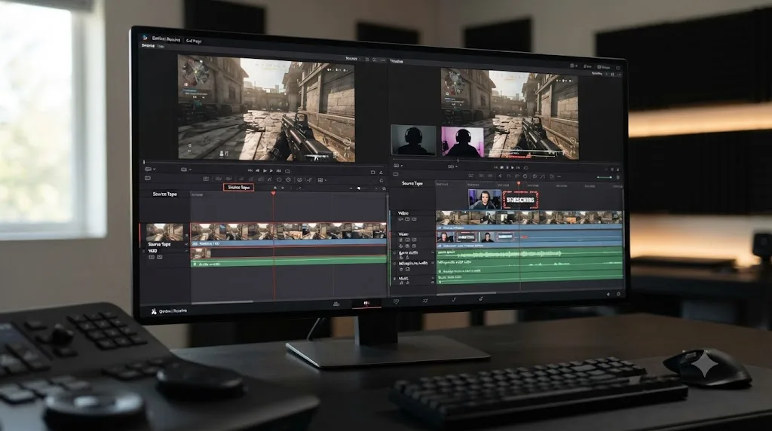Open the Cut Page tab
The image size is (772, 431).
pos(194,41)
